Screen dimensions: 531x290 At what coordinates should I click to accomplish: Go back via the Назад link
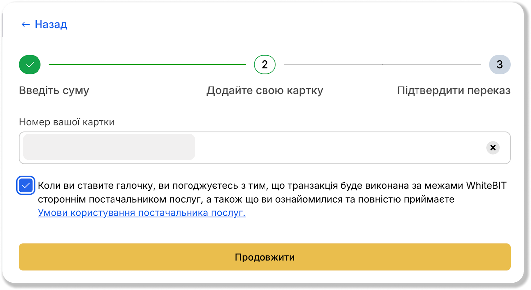tap(51, 24)
